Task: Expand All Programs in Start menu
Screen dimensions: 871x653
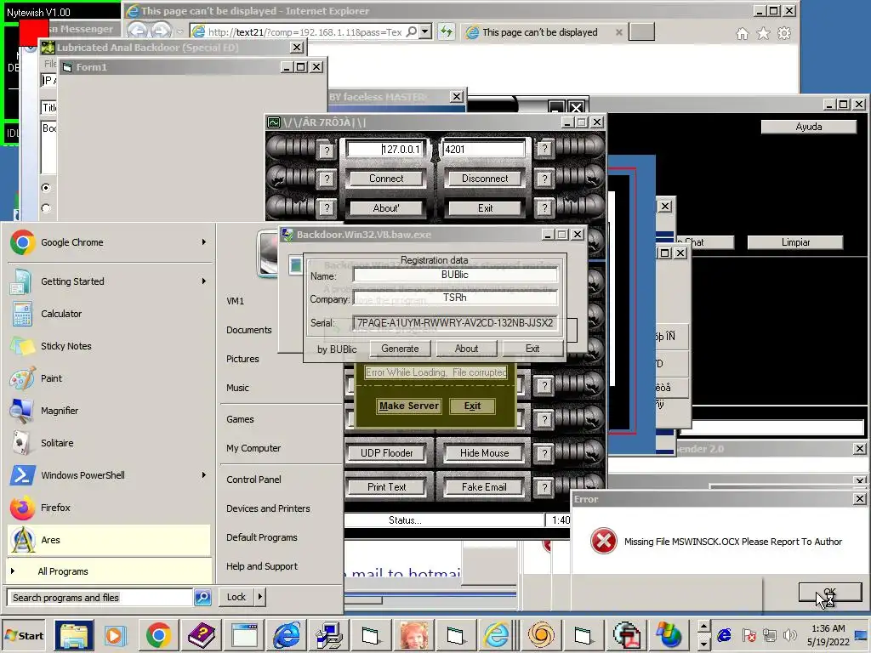Action: pyautogui.click(x=109, y=571)
